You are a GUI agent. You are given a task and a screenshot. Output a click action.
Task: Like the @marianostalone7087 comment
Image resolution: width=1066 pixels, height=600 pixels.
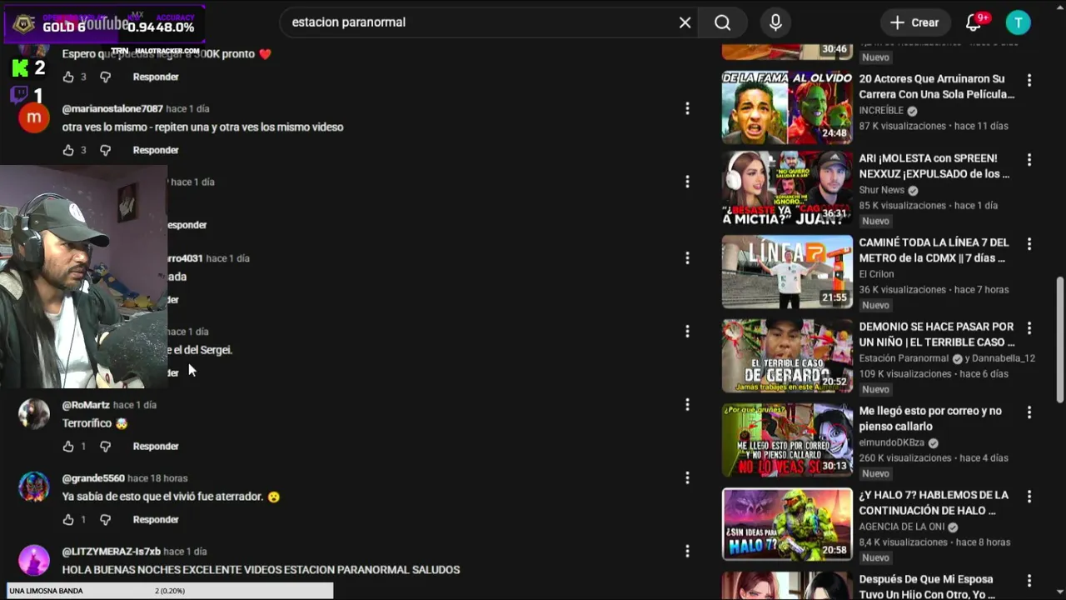point(68,150)
